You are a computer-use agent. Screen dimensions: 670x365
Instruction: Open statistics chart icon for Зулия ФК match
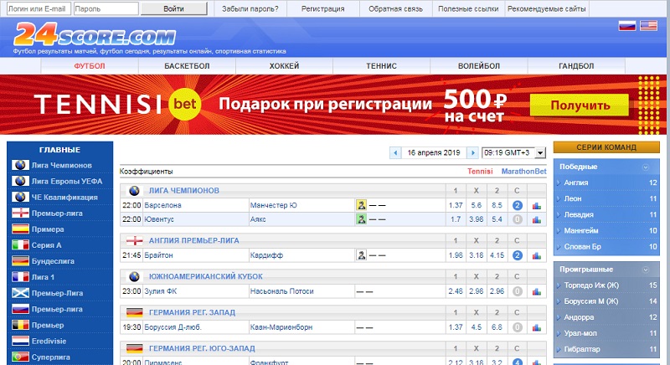(536, 291)
